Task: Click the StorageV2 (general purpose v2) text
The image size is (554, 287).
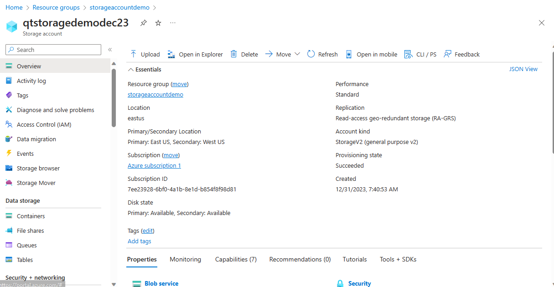Action: [377, 142]
